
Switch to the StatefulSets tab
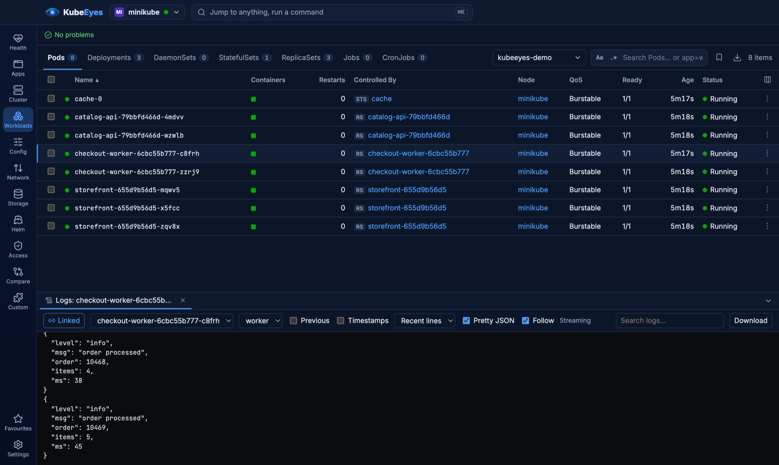coord(245,58)
